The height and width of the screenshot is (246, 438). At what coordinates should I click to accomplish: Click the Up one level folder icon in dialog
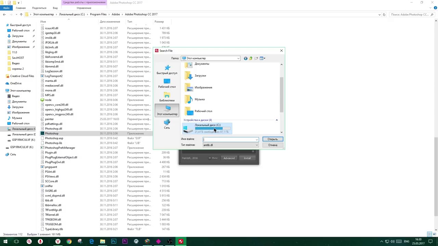click(x=251, y=58)
